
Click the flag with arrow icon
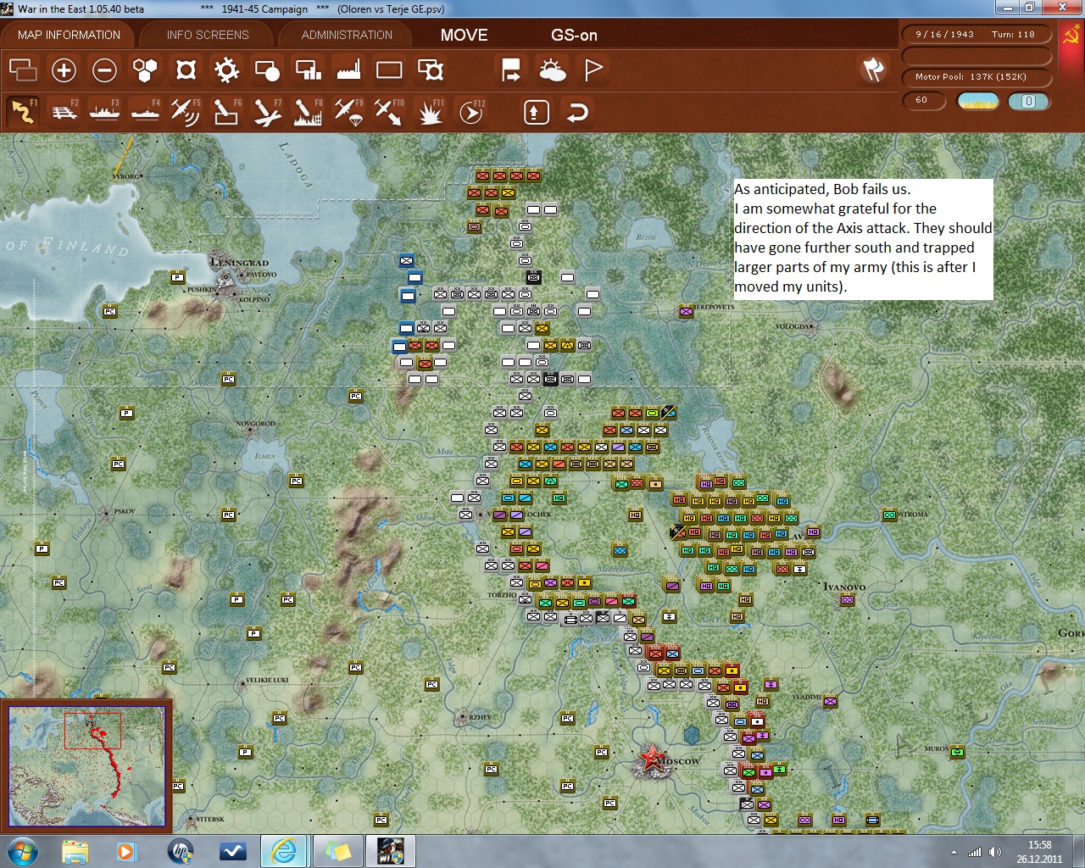511,70
